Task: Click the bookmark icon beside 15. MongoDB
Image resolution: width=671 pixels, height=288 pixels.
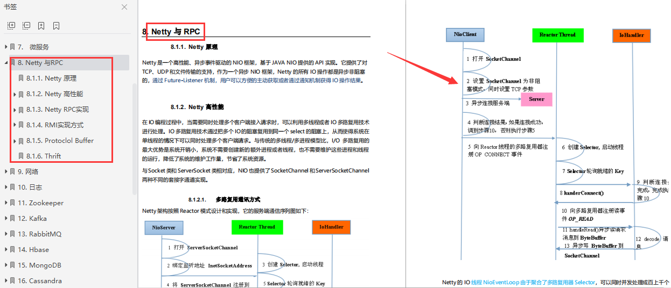Action: pos(12,265)
